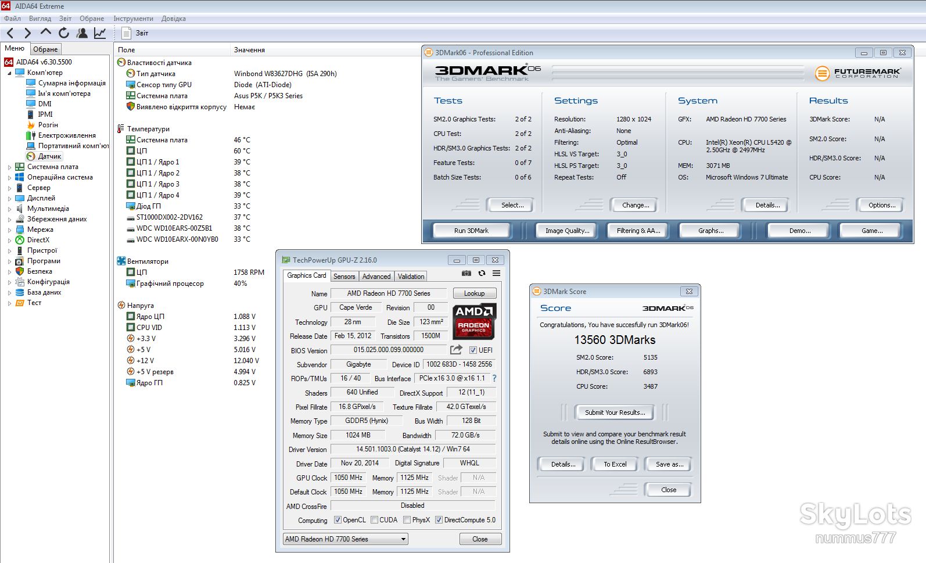The width and height of the screenshot is (926, 563).
Task: Collapse the Комп'ютер tree node
Action: (x=9, y=73)
